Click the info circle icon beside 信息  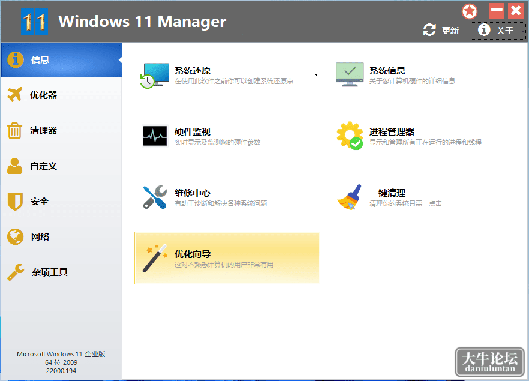coord(16,60)
